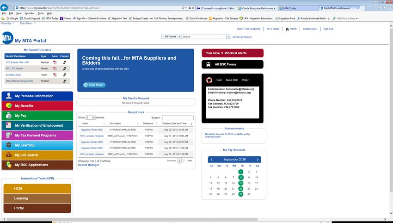Image resolution: width=393 pixels, height=223 pixels.
Task: Switch to Oracle Enterprise Performance tab
Action: [x=258, y=8]
